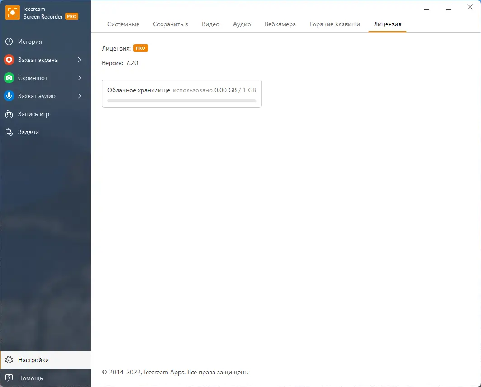Switch to the Системные tab
Screen dimensions: 481x387
tap(124, 24)
